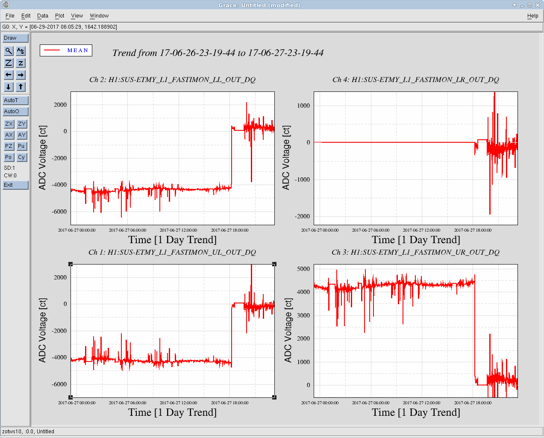Click 'Time [1 Day Trend]' label under Ch 1 graph
The image size is (544, 438).
point(173,413)
